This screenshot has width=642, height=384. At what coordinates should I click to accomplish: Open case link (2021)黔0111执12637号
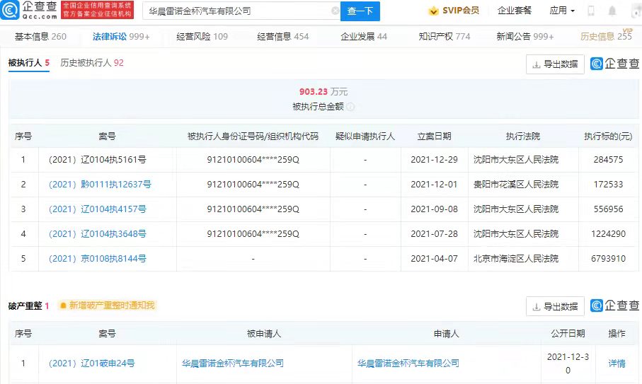coord(100,185)
